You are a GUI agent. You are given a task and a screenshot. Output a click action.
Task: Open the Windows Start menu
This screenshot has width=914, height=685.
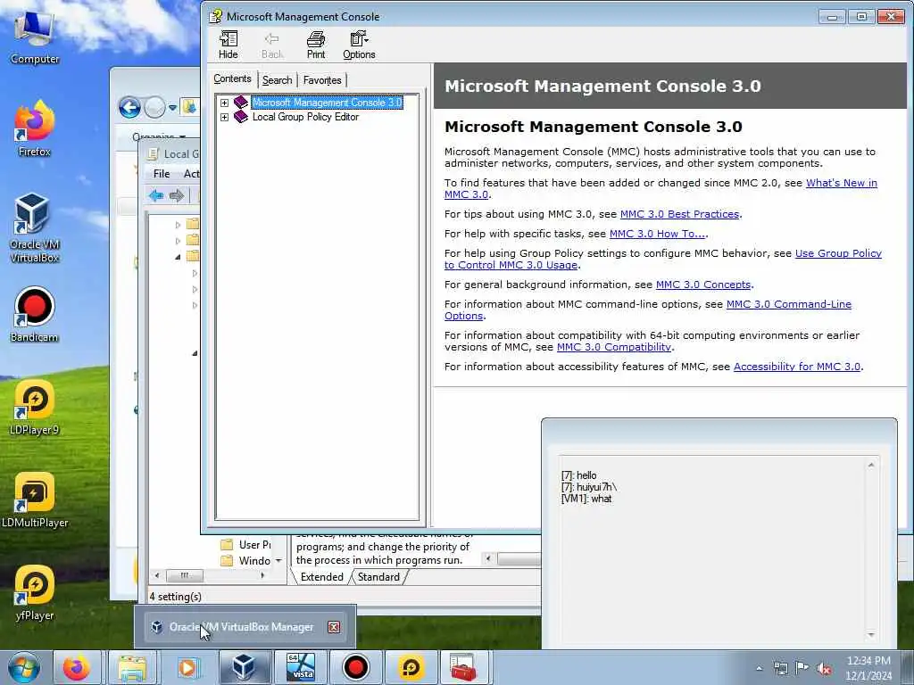[24, 667]
